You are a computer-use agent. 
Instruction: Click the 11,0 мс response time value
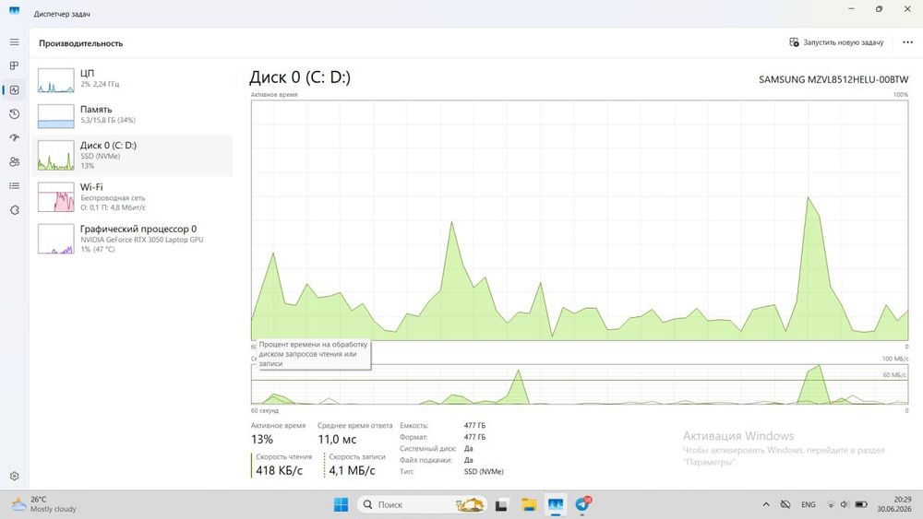(337, 439)
